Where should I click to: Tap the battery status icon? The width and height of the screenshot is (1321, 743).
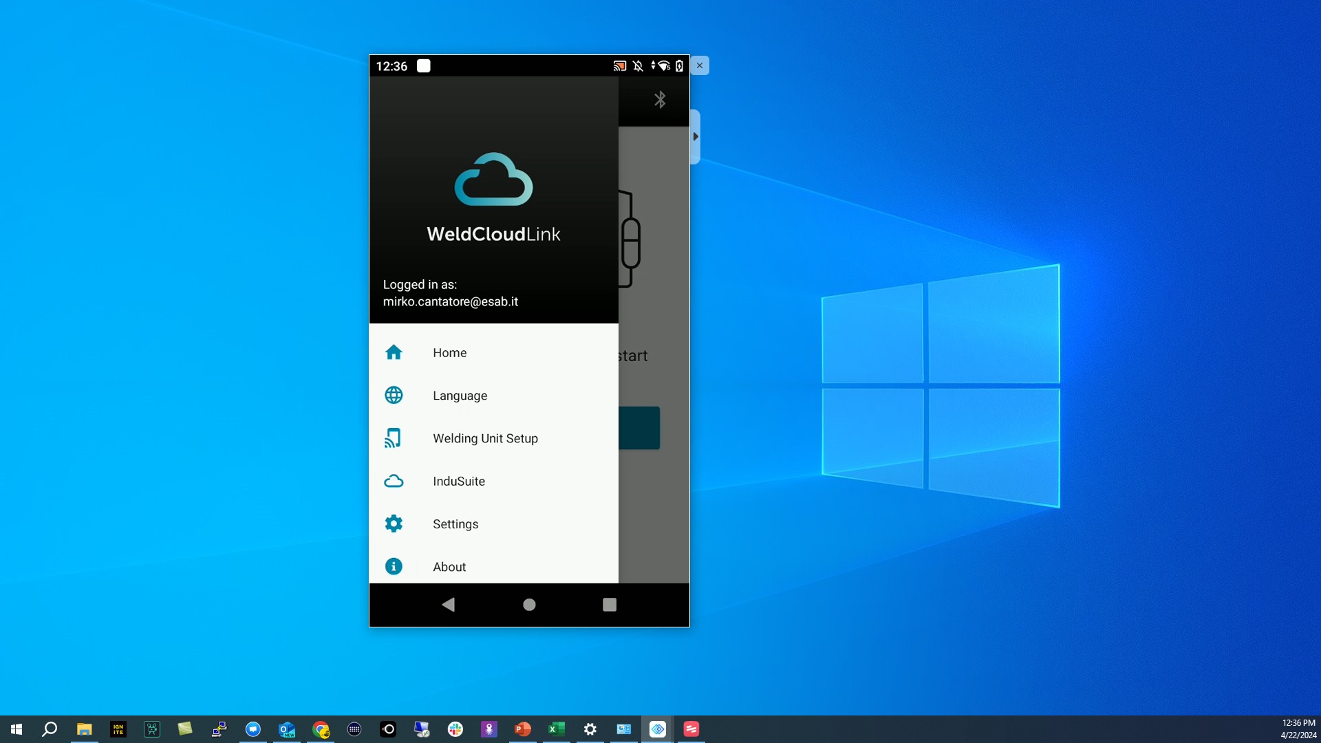(x=679, y=66)
